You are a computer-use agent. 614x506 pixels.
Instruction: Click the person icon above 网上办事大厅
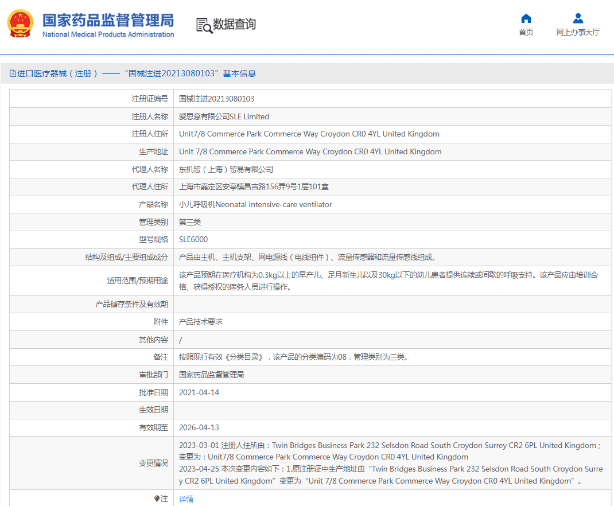click(x=578, y=18)
